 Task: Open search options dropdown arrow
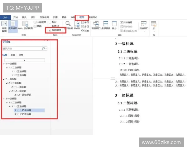pos(46,48)
